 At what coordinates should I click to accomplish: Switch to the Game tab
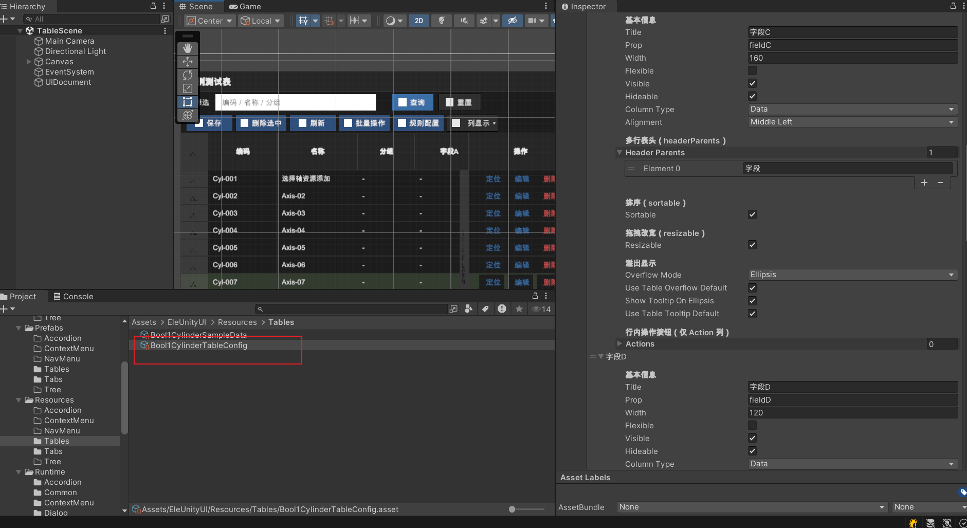point(245,7)
